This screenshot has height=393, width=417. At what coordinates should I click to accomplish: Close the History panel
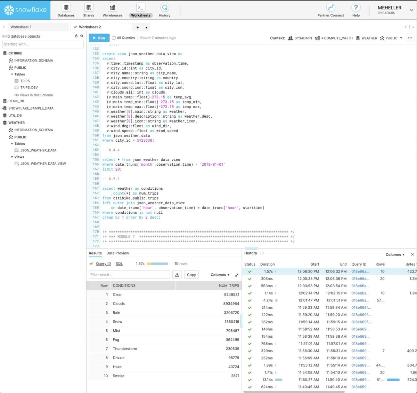point(412,254)
